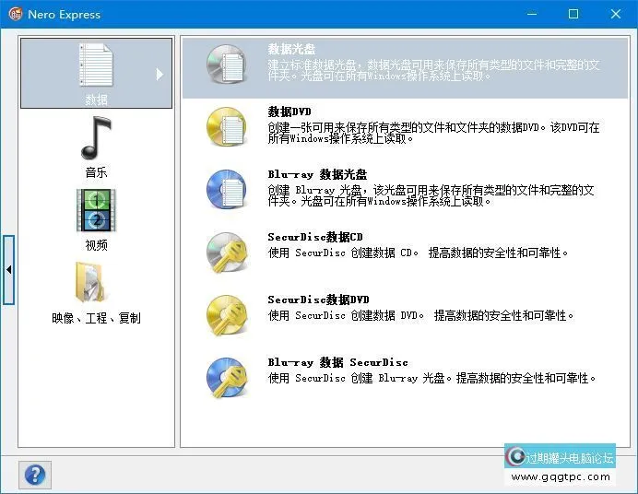Select the 映像、工程、复制 label

96,318
